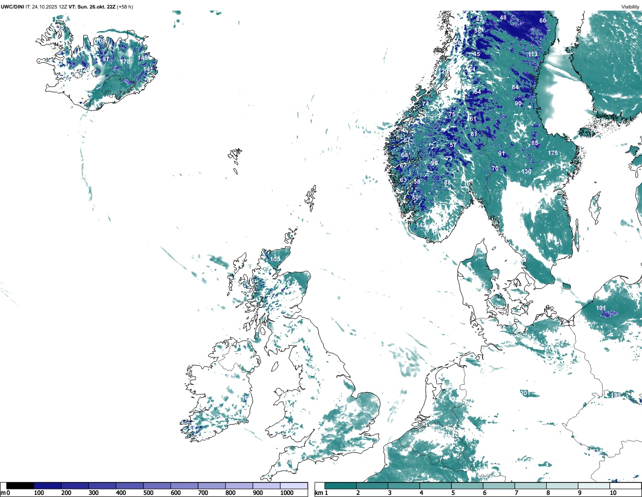
Task: Click the '145' value in eastern Iceland
Action: point(143,58)
